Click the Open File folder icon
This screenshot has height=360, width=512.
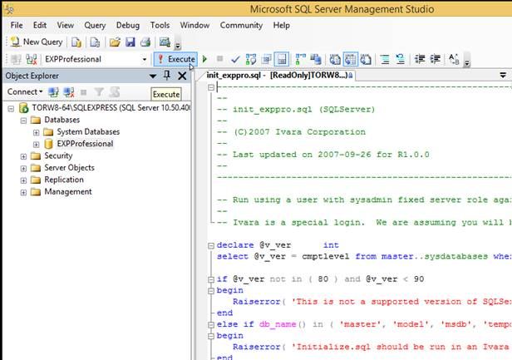115,42
